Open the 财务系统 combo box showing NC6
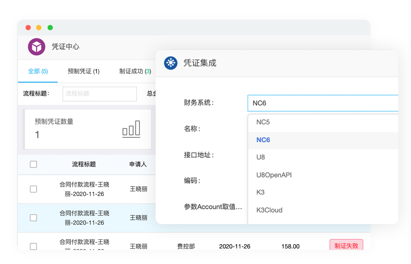Screen dimensions: 411x264 [x=323, y=103]
